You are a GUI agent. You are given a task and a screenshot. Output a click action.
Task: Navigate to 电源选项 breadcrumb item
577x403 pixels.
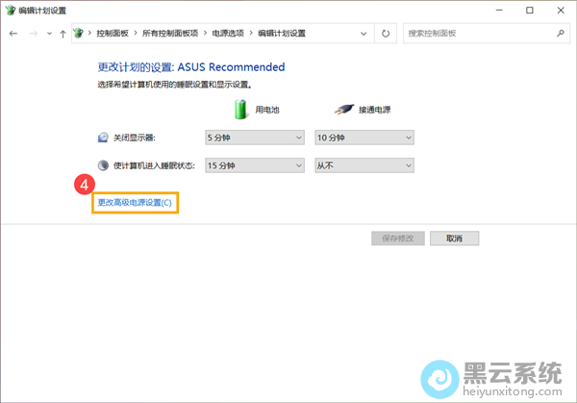(x=227, y=34)
